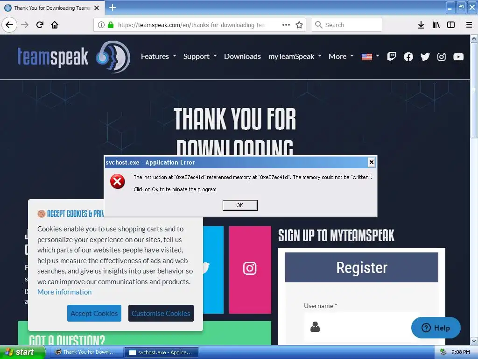
Task: Expand the Features dropdown menu
Action: click(x=159, y=57)
